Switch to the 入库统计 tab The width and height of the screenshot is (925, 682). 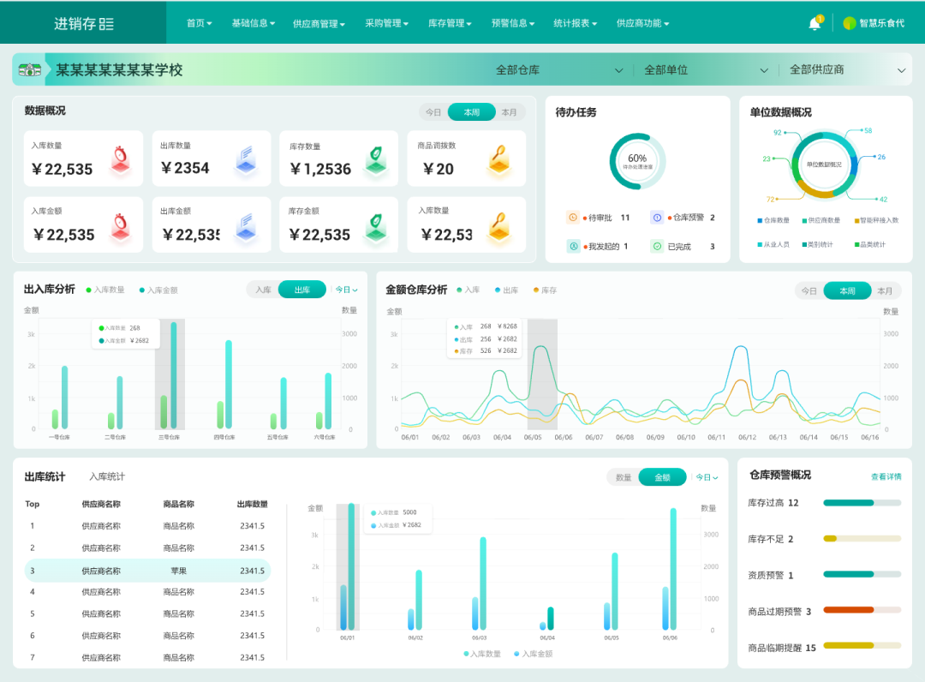point(107,476)
